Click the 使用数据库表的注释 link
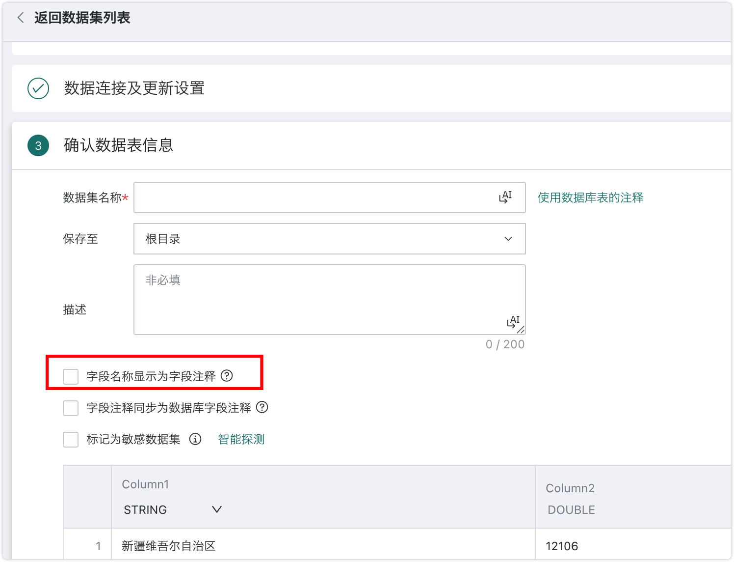This screenshot has height=562, width=734. (591, 197)
